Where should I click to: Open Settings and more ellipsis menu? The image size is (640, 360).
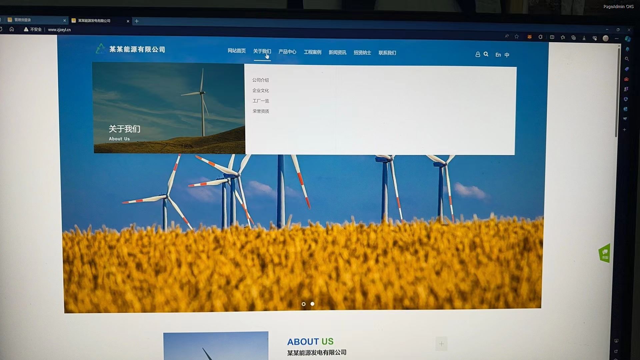click(x=617, y=39)
